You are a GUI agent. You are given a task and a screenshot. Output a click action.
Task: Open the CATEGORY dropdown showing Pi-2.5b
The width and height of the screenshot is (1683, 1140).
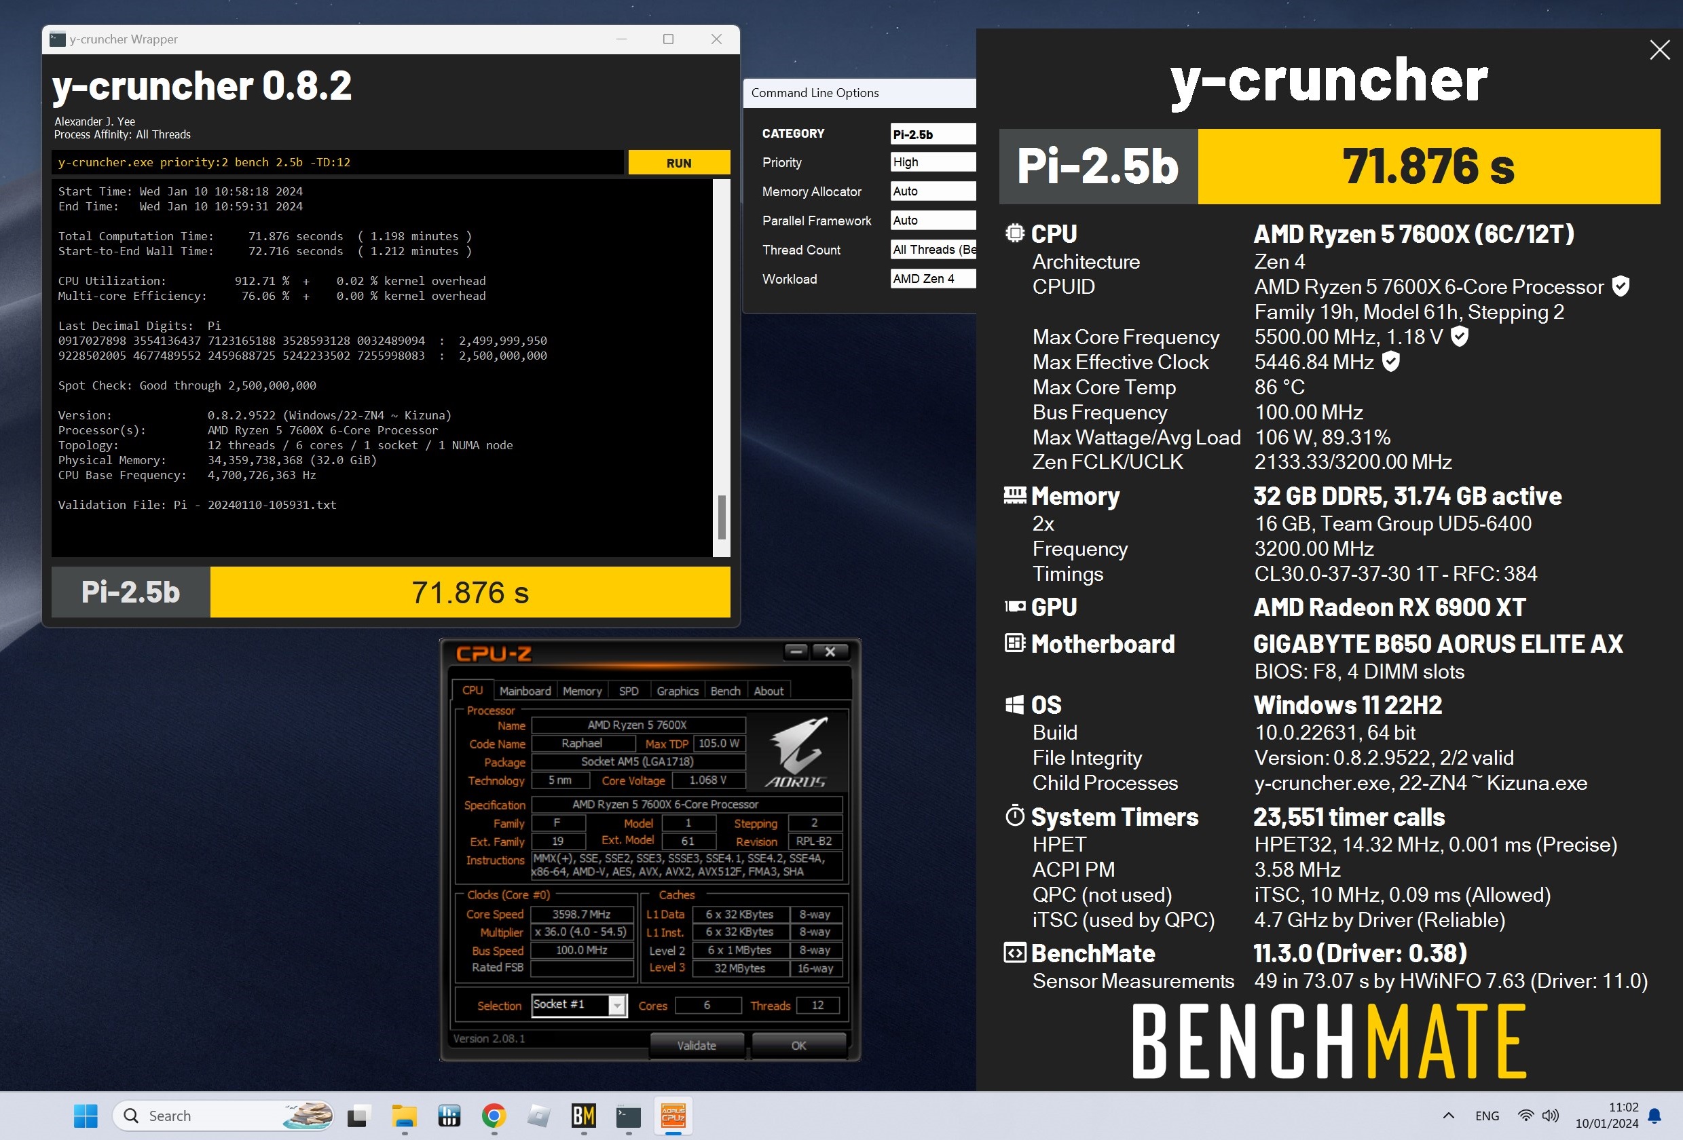933,134
